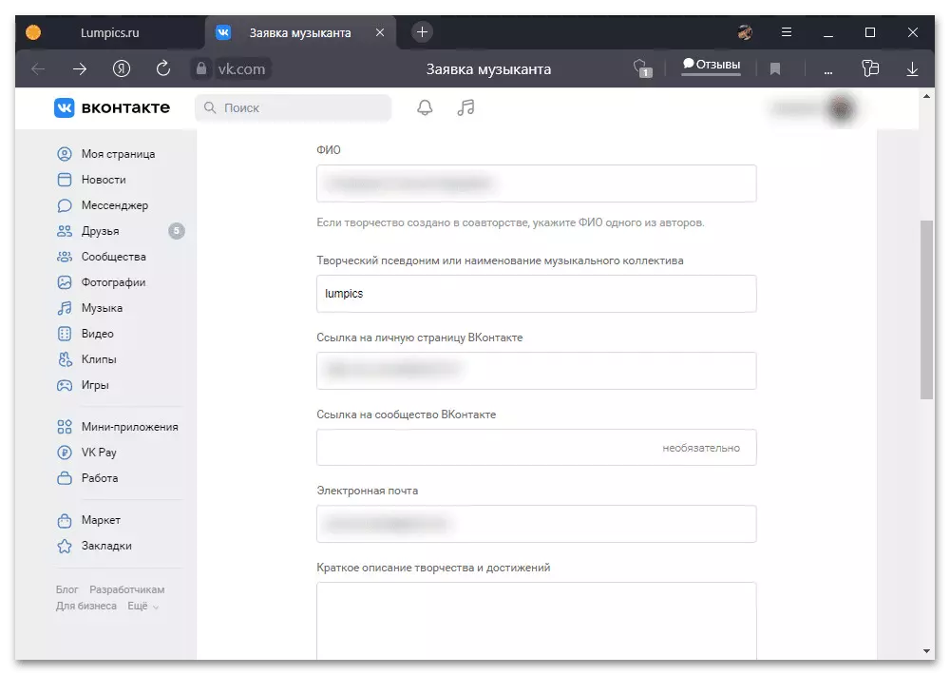
Task: Click the search magnifier icon
Action: pyautogui.click(x=210, y=108)
